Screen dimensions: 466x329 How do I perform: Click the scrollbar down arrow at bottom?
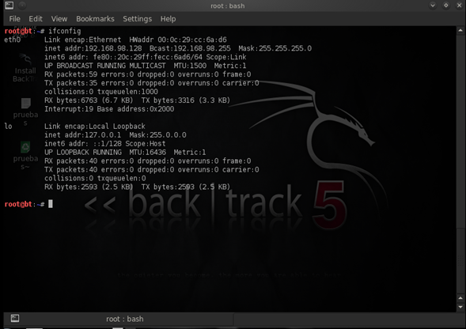pos(460,307)
